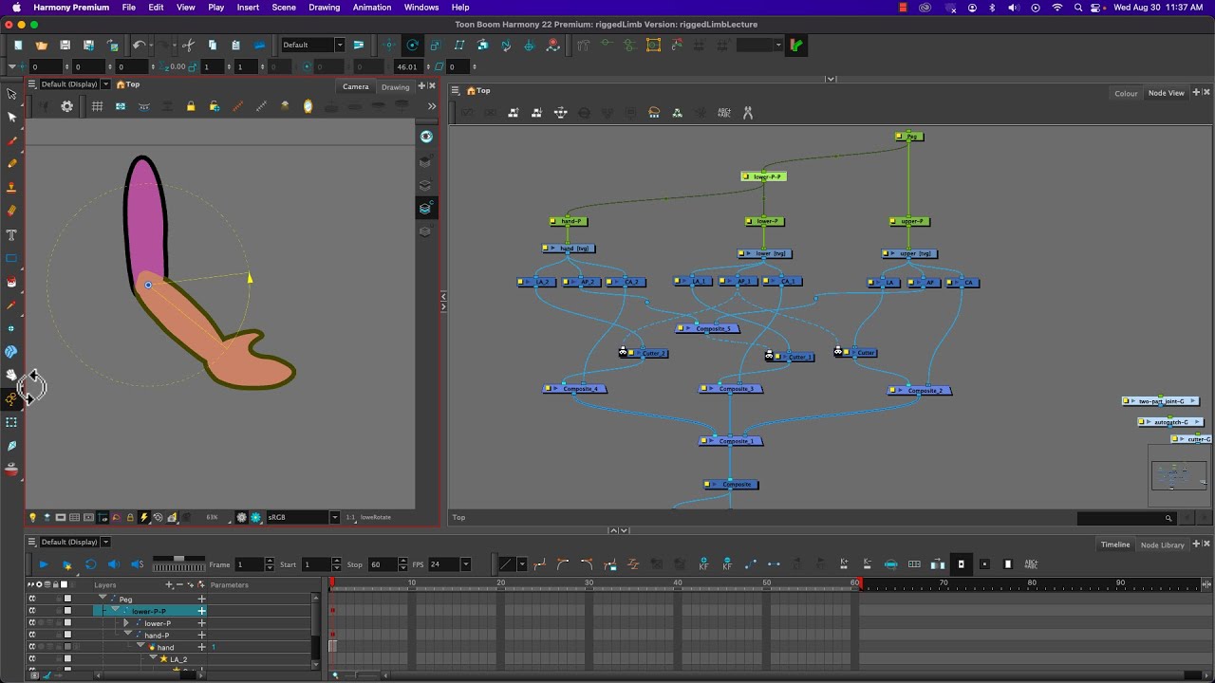Collapse the lower-P-P layer
This screenshot has width=1215, height=683.
click(x=116, y=611)
